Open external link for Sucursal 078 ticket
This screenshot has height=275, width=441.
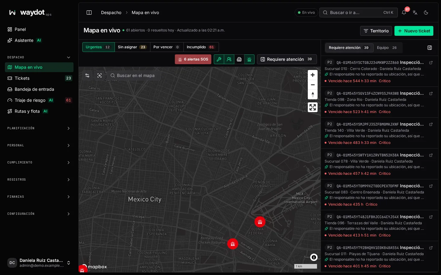point(431,155)
